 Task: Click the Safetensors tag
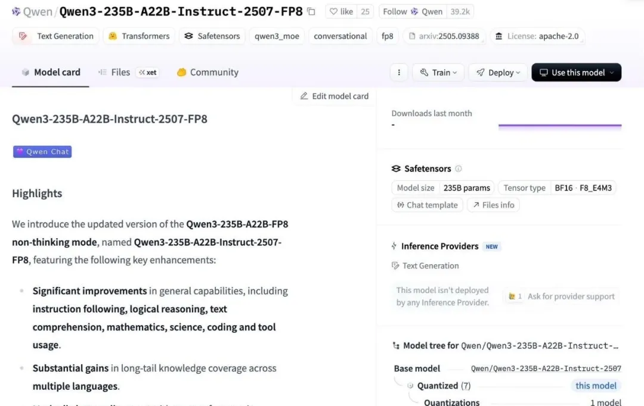click(212, 36)
